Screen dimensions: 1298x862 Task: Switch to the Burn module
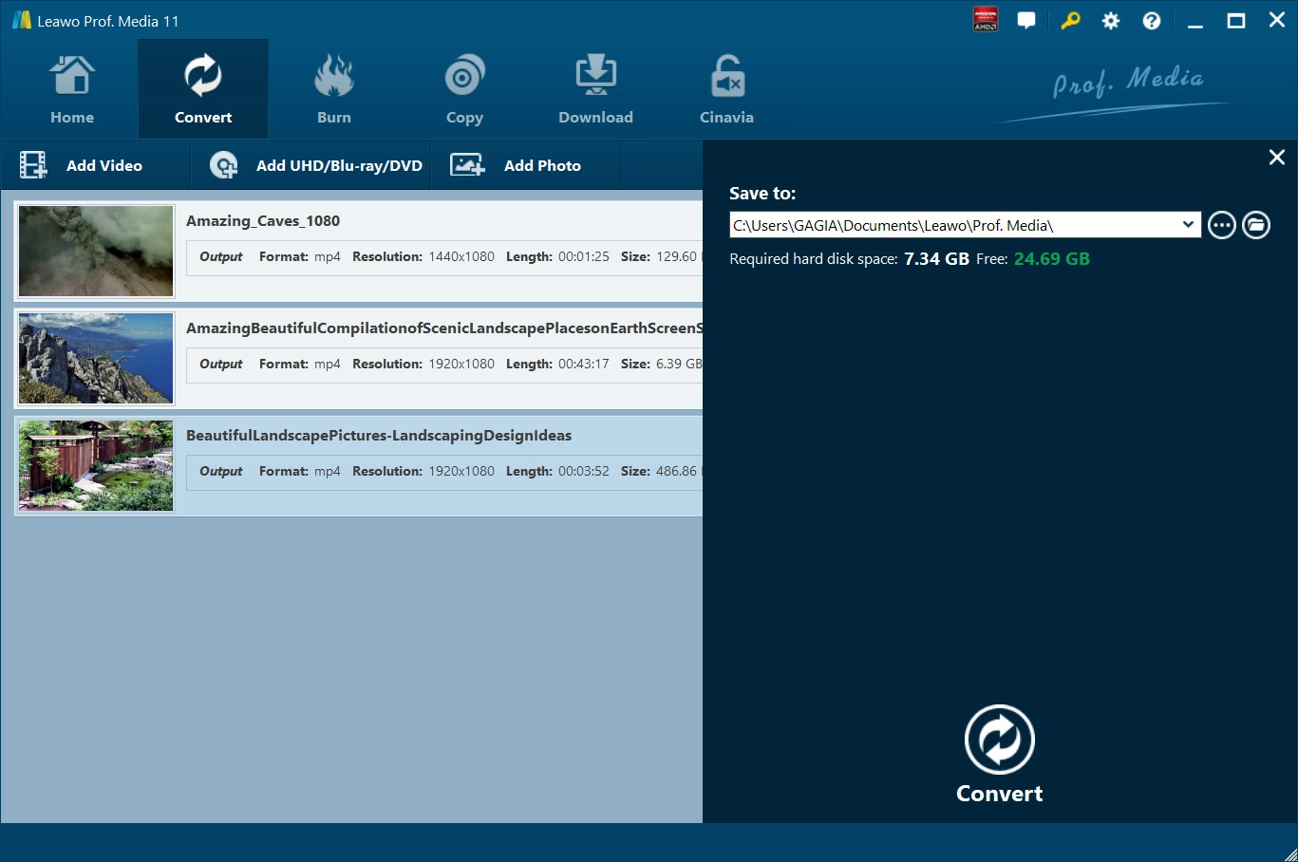click(x=333, y=91)
